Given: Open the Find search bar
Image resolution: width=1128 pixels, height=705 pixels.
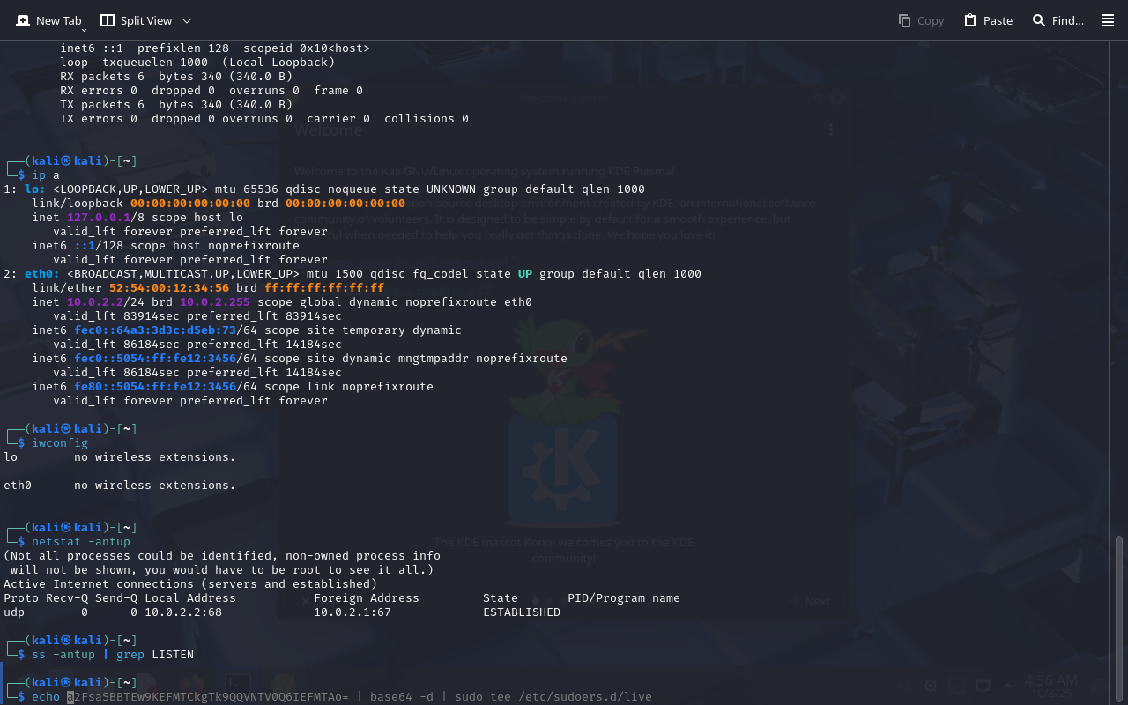Looking at the screenshot, I should [x=1057, y=20].
